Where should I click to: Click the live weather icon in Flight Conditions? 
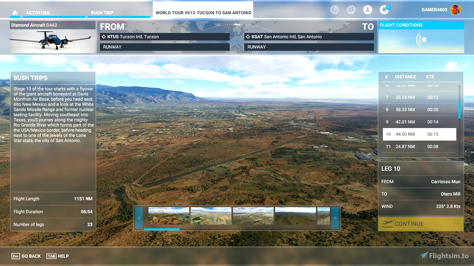(421, 40)
